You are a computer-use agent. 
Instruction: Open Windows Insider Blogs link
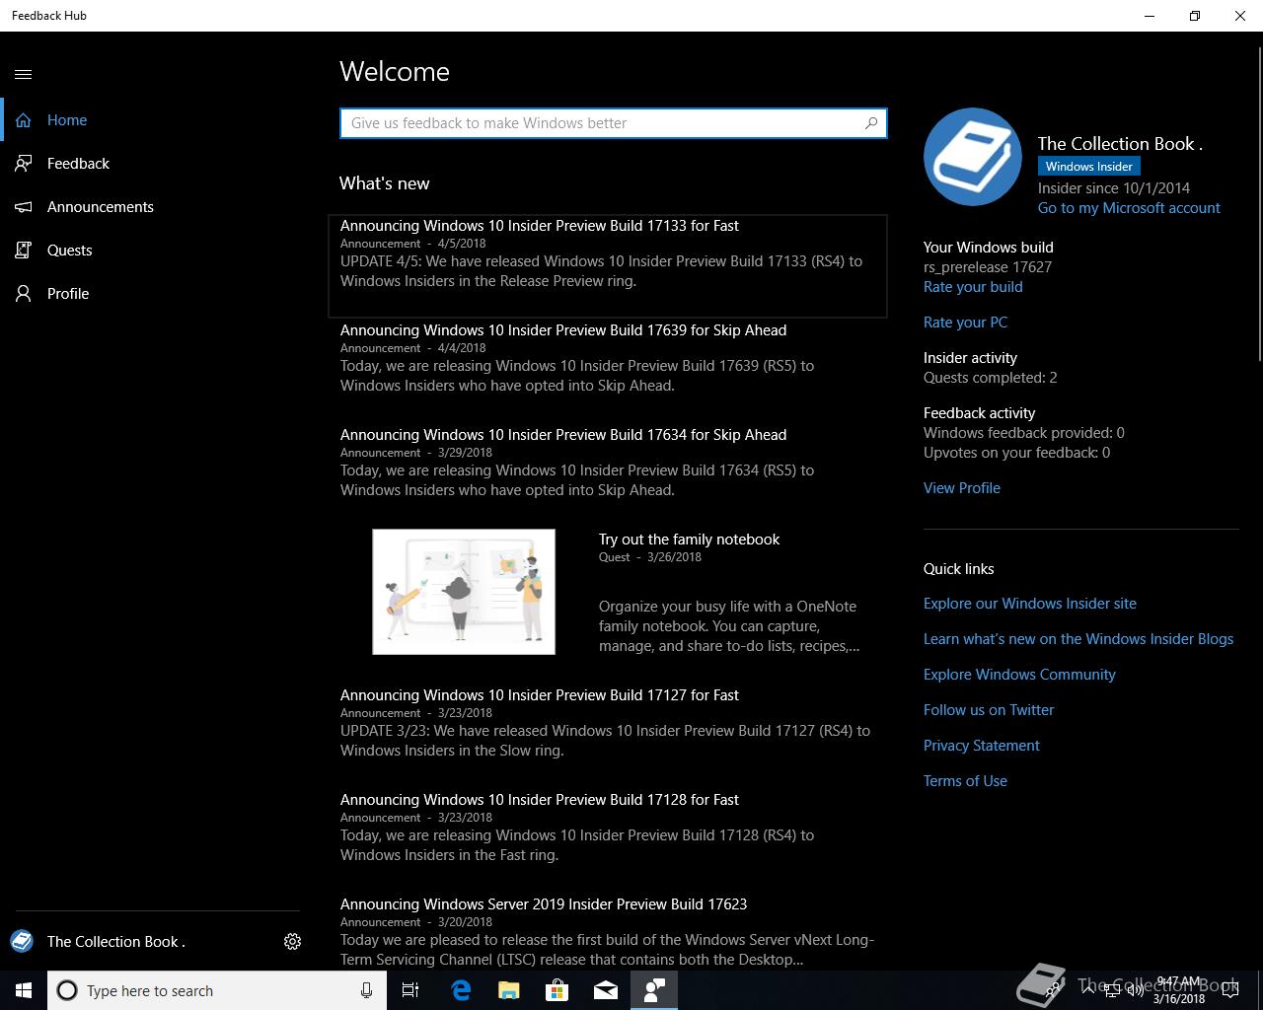1078,639
